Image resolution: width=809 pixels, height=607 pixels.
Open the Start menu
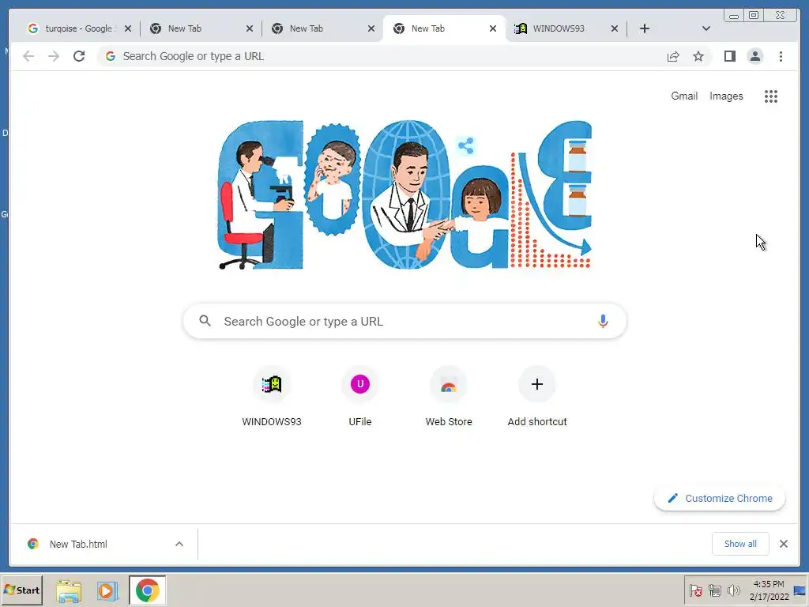pyautogui.click(x=21, y=590)
